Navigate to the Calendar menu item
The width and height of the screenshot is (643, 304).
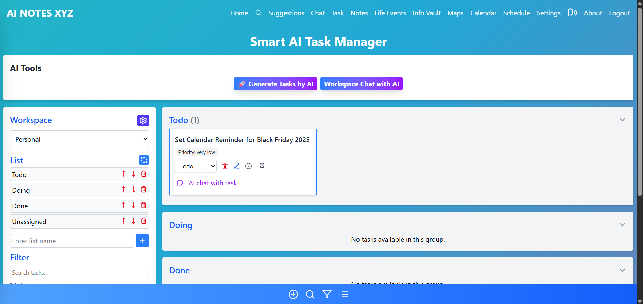[x=483, y=13]
